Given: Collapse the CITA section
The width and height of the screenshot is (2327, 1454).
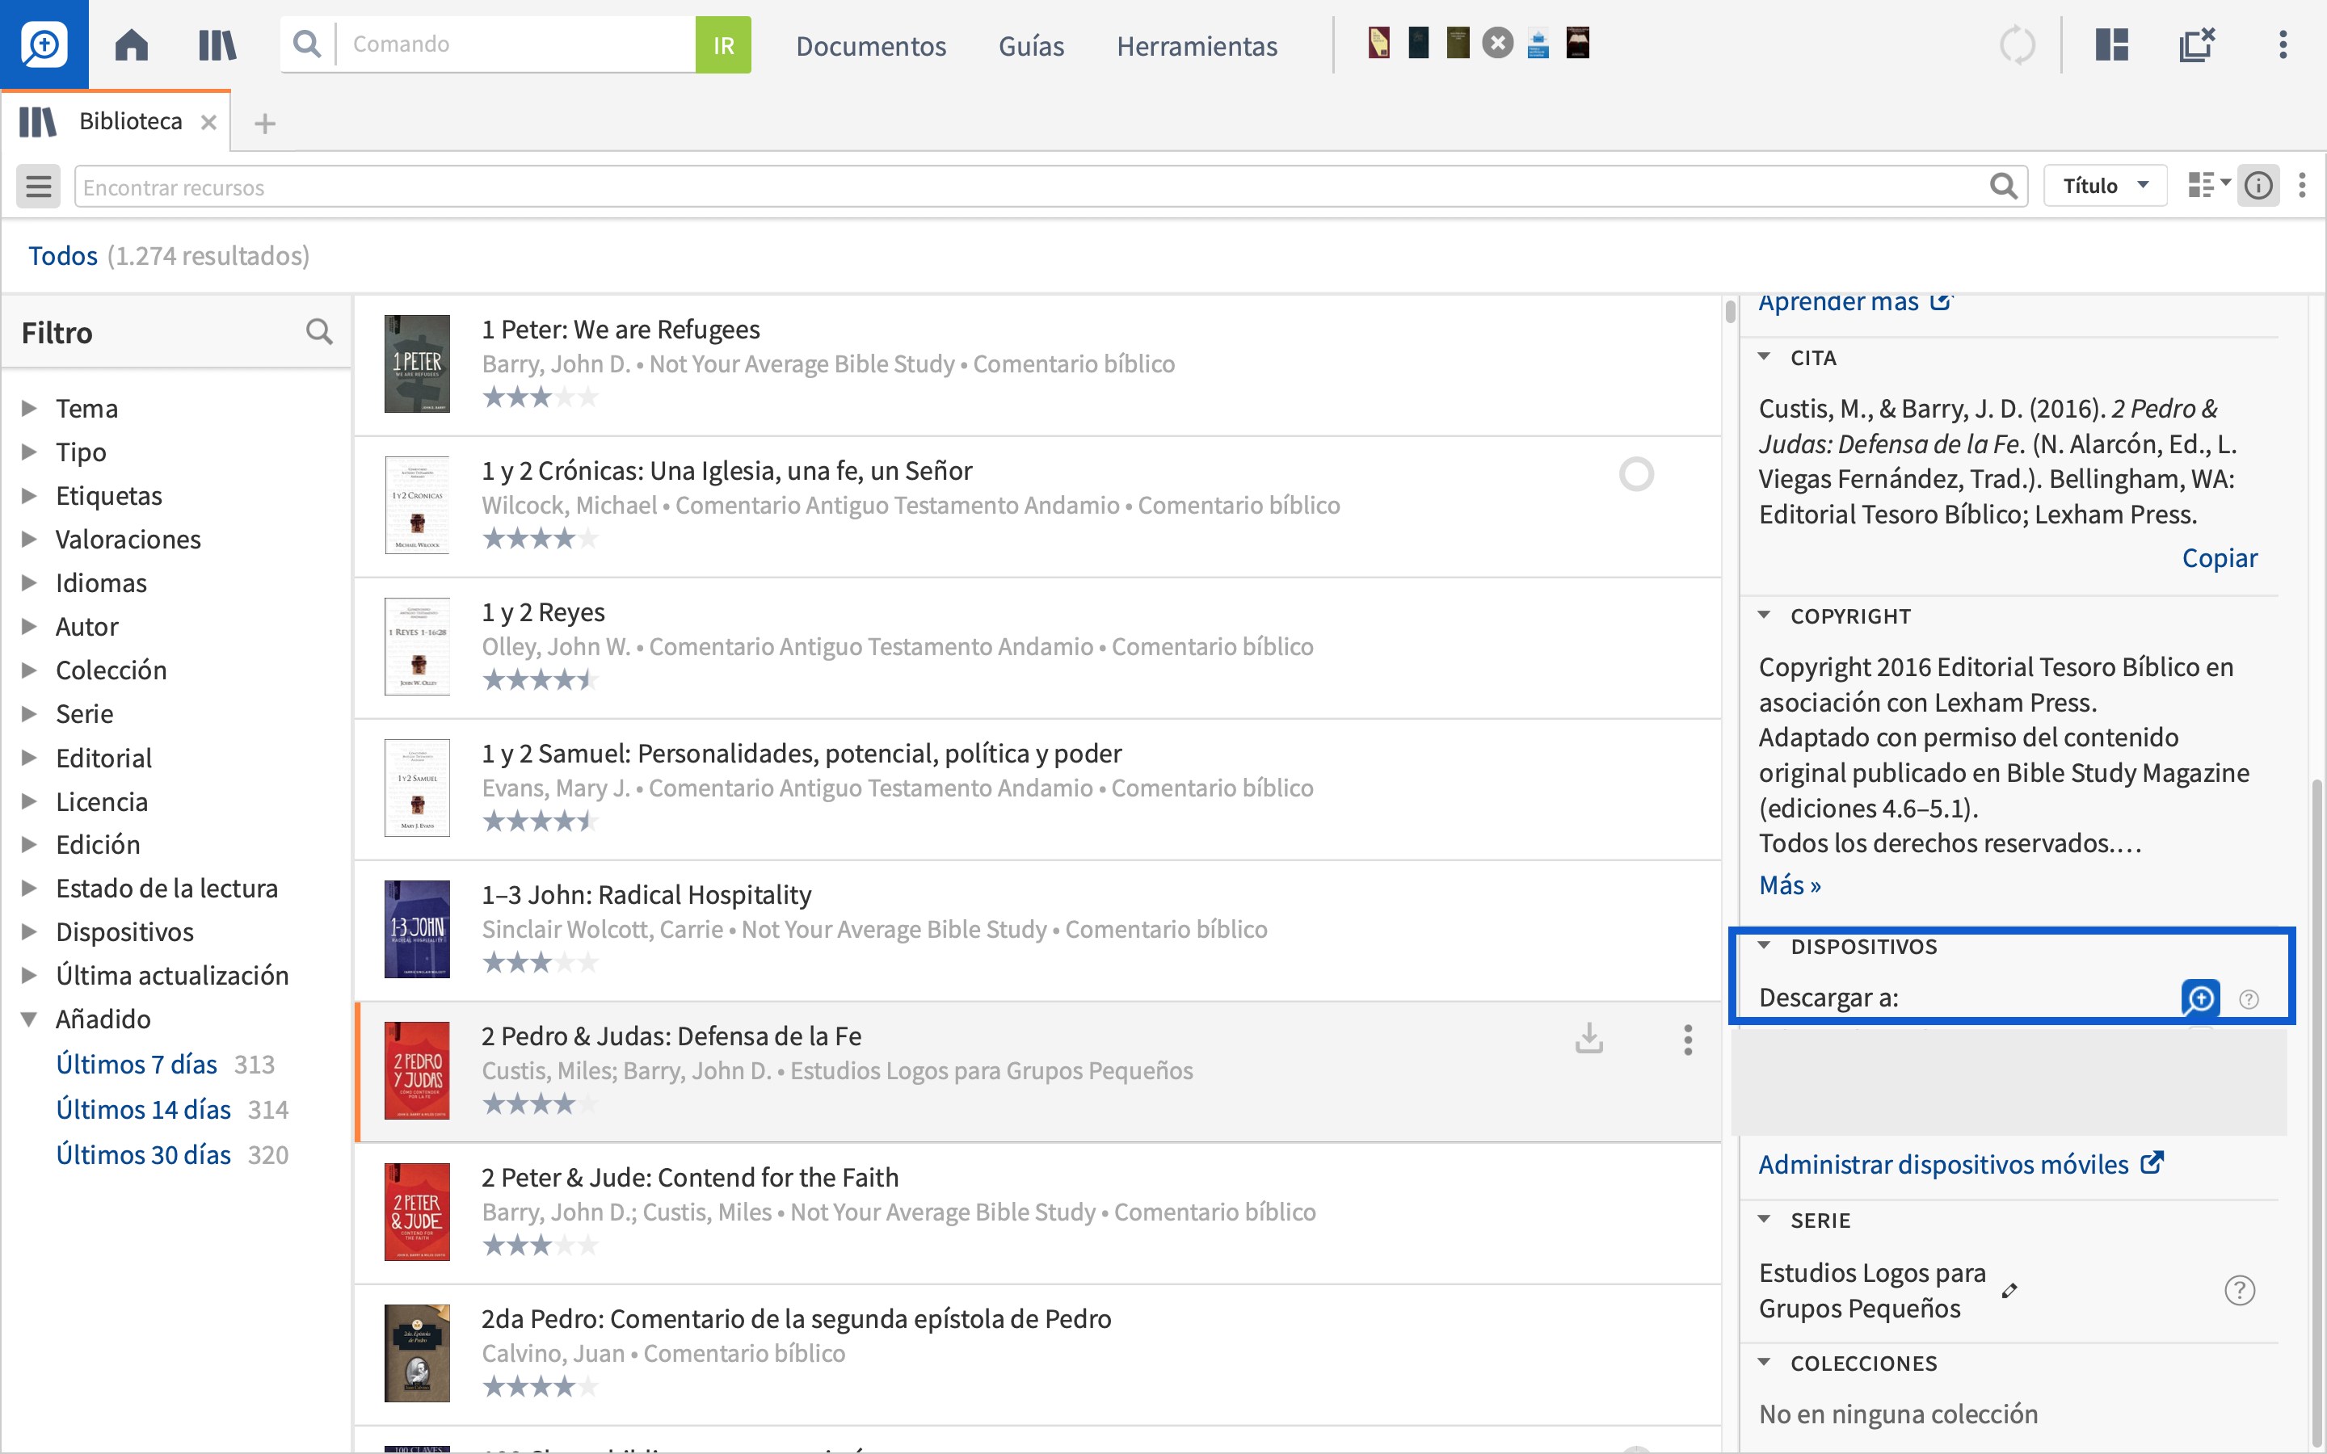Looking at the screenshot, I should pos(1765,357).
